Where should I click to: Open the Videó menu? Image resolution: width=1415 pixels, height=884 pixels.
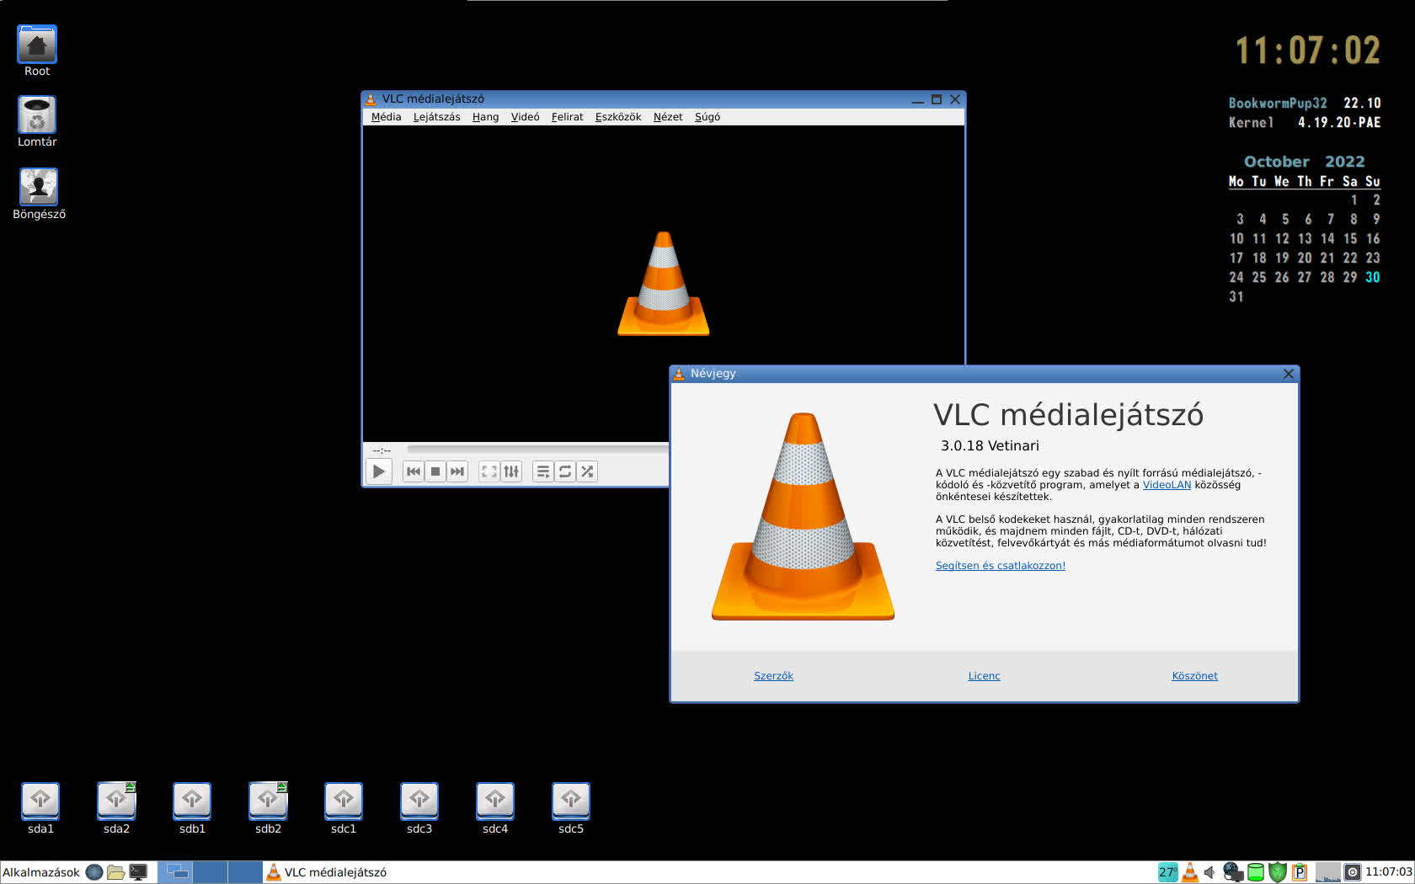tap(525, 117)
